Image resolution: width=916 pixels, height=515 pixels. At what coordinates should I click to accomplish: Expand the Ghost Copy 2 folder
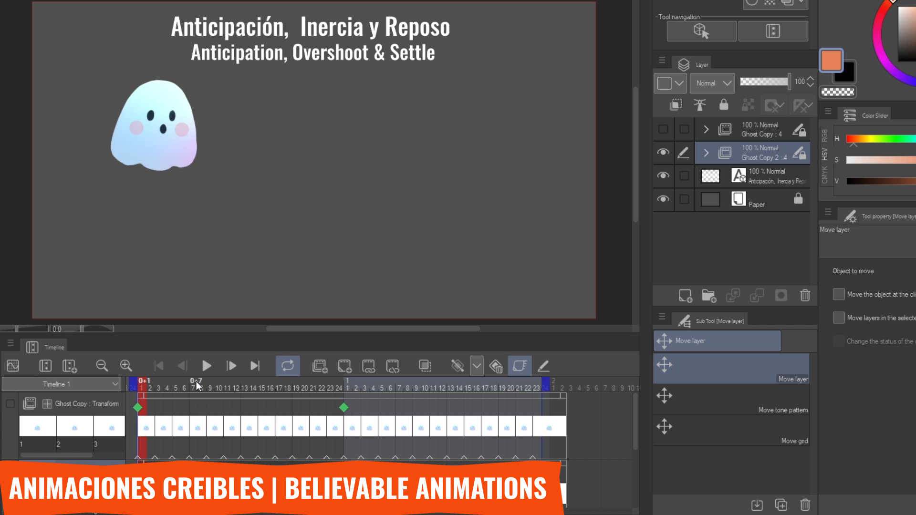(x=706, y=153)
